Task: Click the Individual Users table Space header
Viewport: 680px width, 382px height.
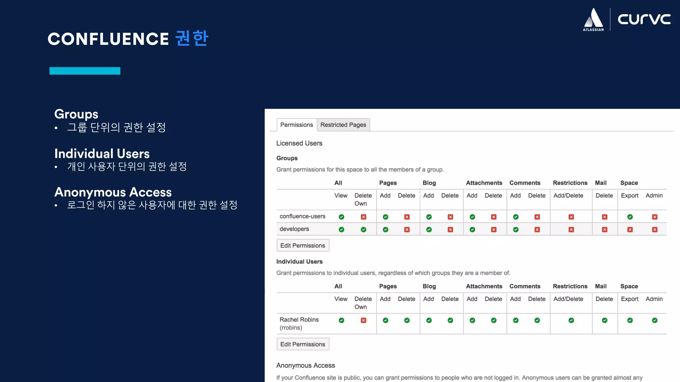Action: tap(629, 286)
